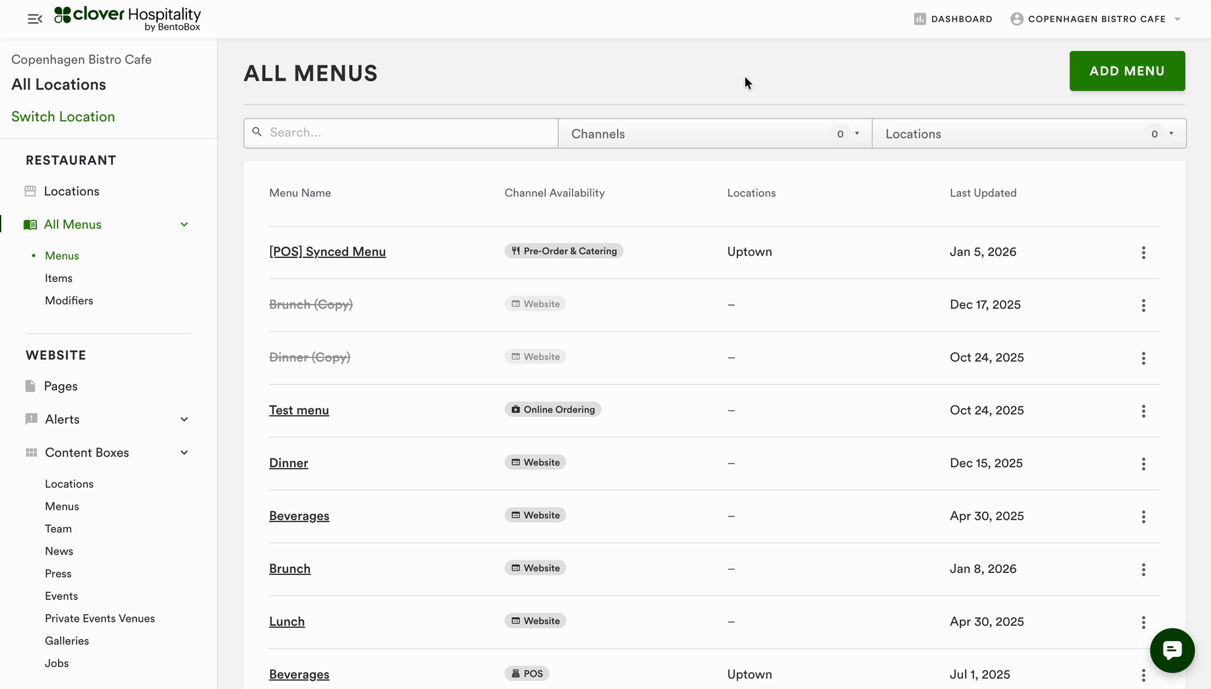Screen dimensions: 1211x689
Task: Open the live chat bubble
Action: 1172,651
